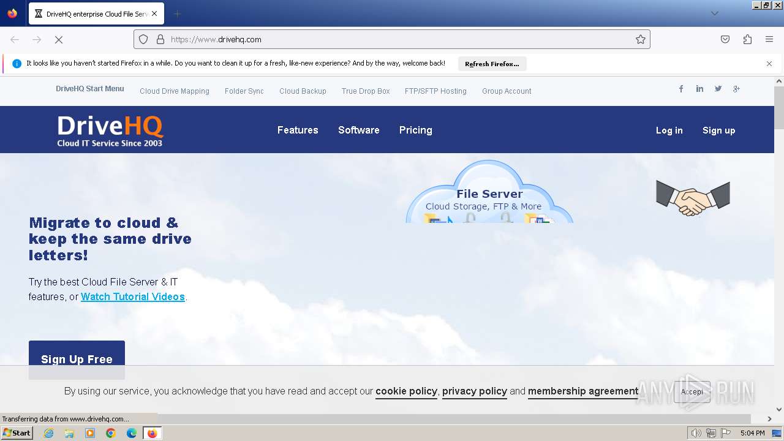
Task: Visit DriveHQ LinkedIn page icon
Action: click(x=699, y=89)
